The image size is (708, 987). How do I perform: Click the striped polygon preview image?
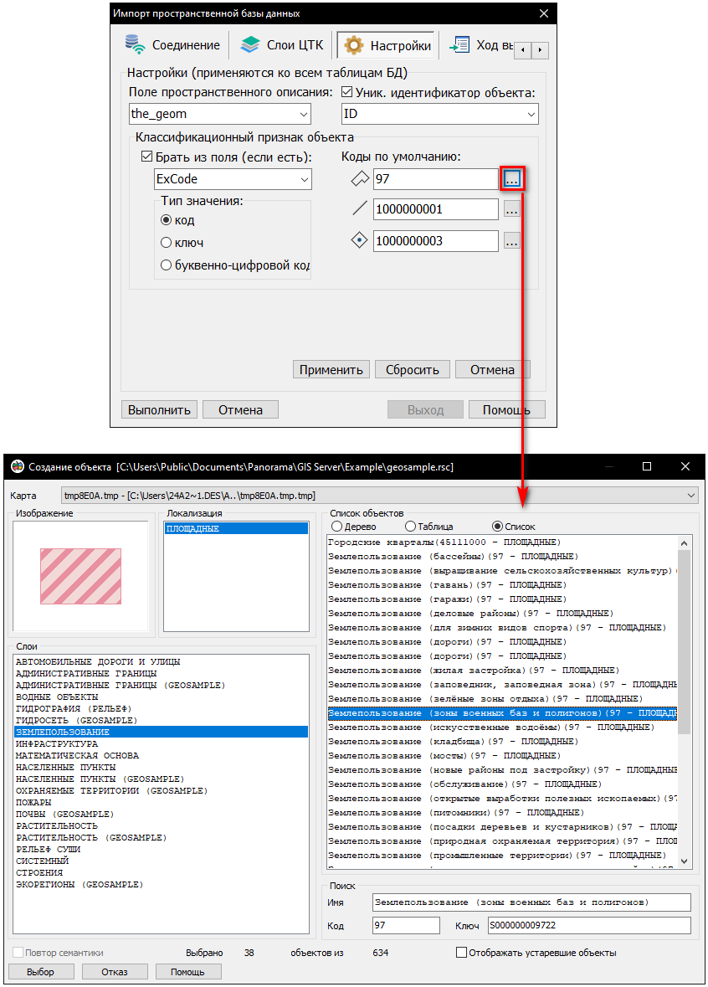(x=81, y=576)
